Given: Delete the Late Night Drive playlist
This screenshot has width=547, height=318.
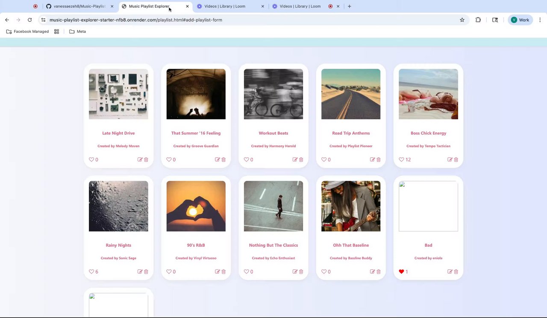Looking at the screenshot, I should click(146, 159).
